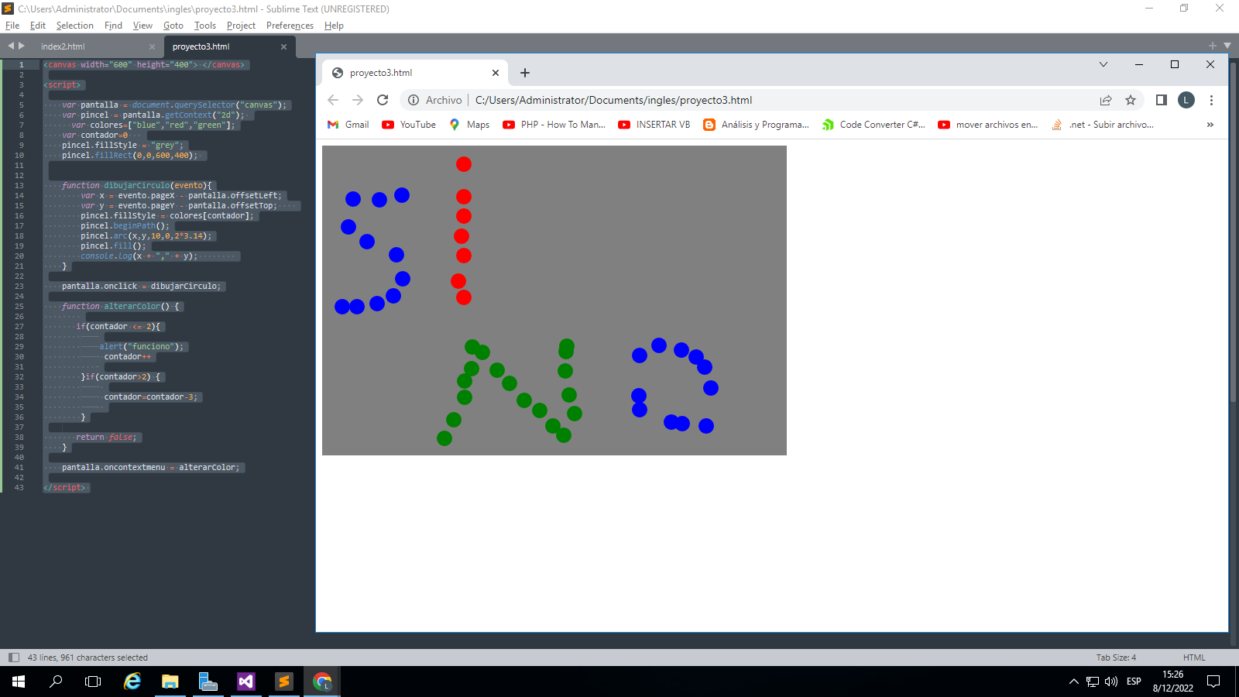
Task: Toggle the Sublime side bar status icon
Action: [13, 658]
